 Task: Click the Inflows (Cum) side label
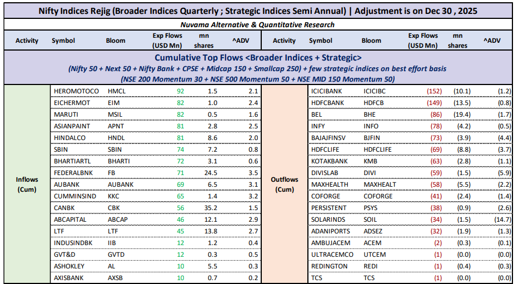click(x=27, y=183)
